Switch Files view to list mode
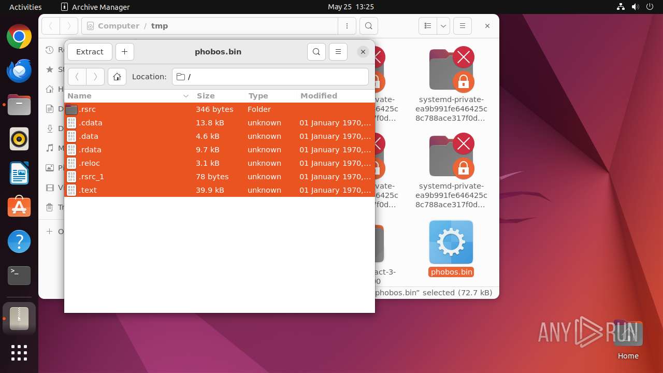This screenshot has width=663, height=373. 428,26
